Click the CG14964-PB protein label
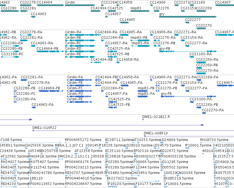The height and width of the screenshot is (188, 234). point(49,88)
